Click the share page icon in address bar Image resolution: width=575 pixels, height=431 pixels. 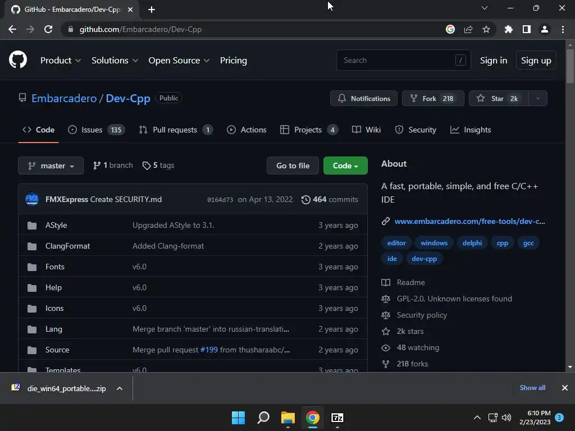468,29
